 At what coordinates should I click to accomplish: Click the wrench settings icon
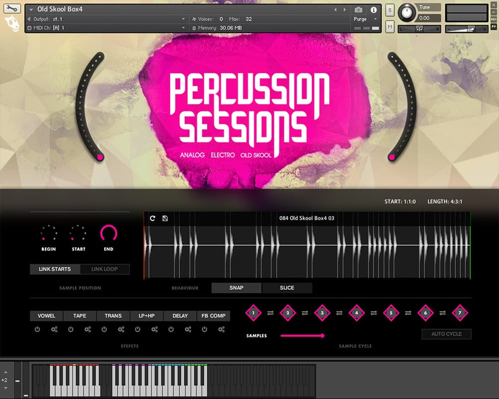[12, 9]
